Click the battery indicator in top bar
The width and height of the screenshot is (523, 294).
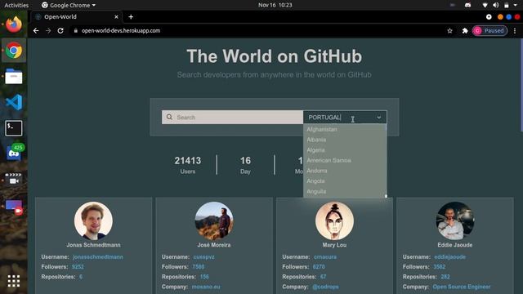coord(507,5)
